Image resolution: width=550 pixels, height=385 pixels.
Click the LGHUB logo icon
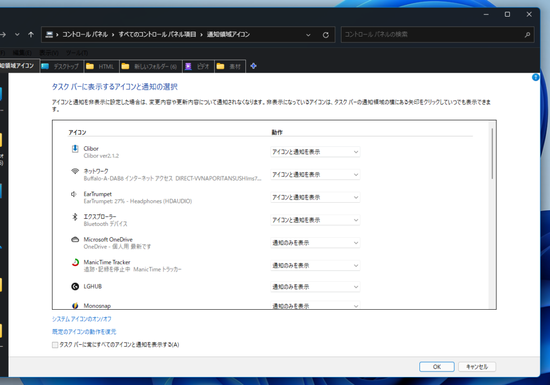75,287
